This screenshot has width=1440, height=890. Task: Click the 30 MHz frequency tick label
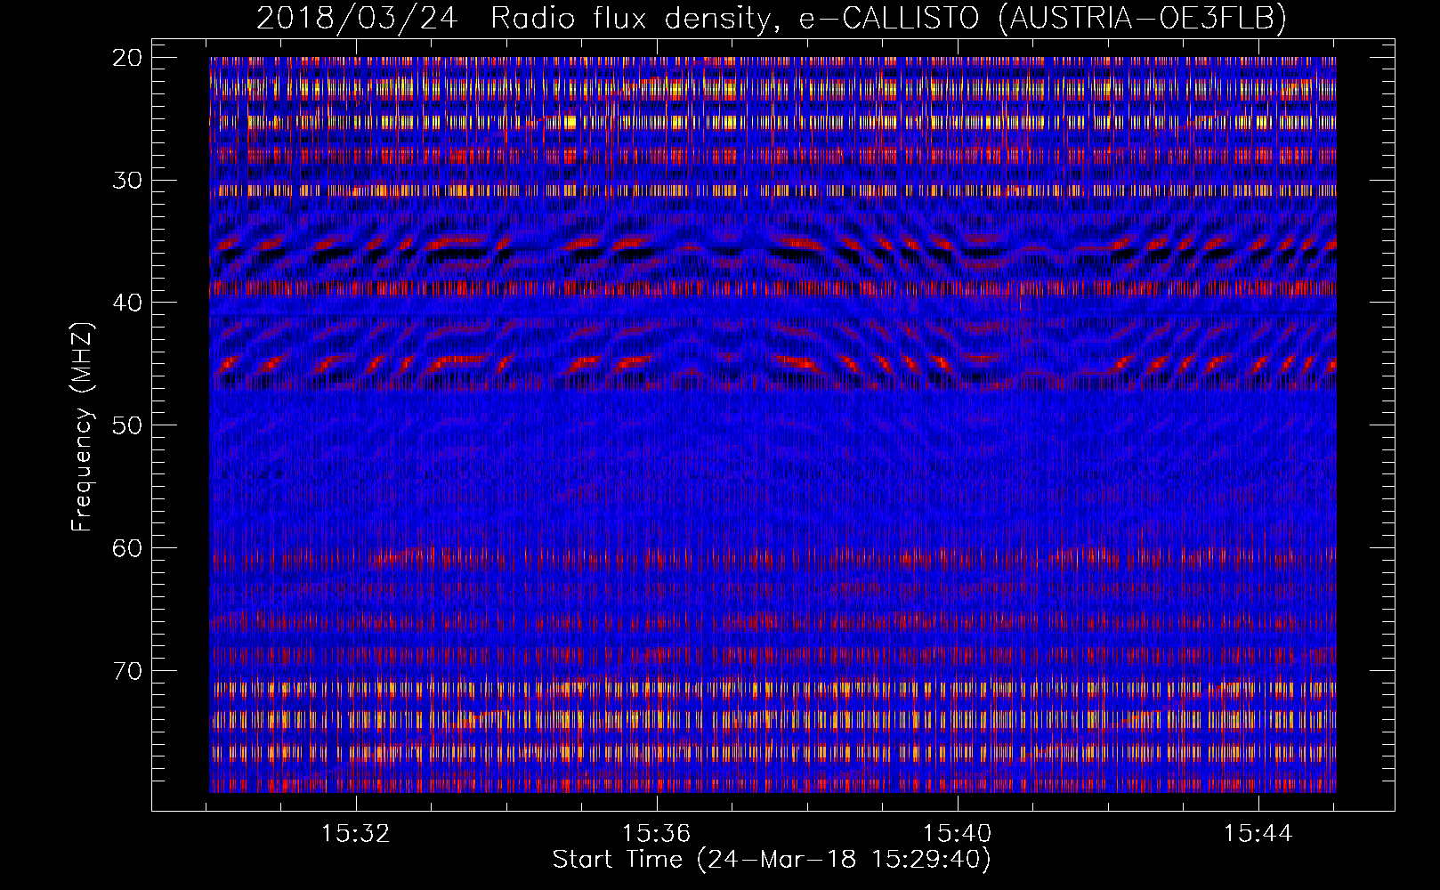point(128,180)
